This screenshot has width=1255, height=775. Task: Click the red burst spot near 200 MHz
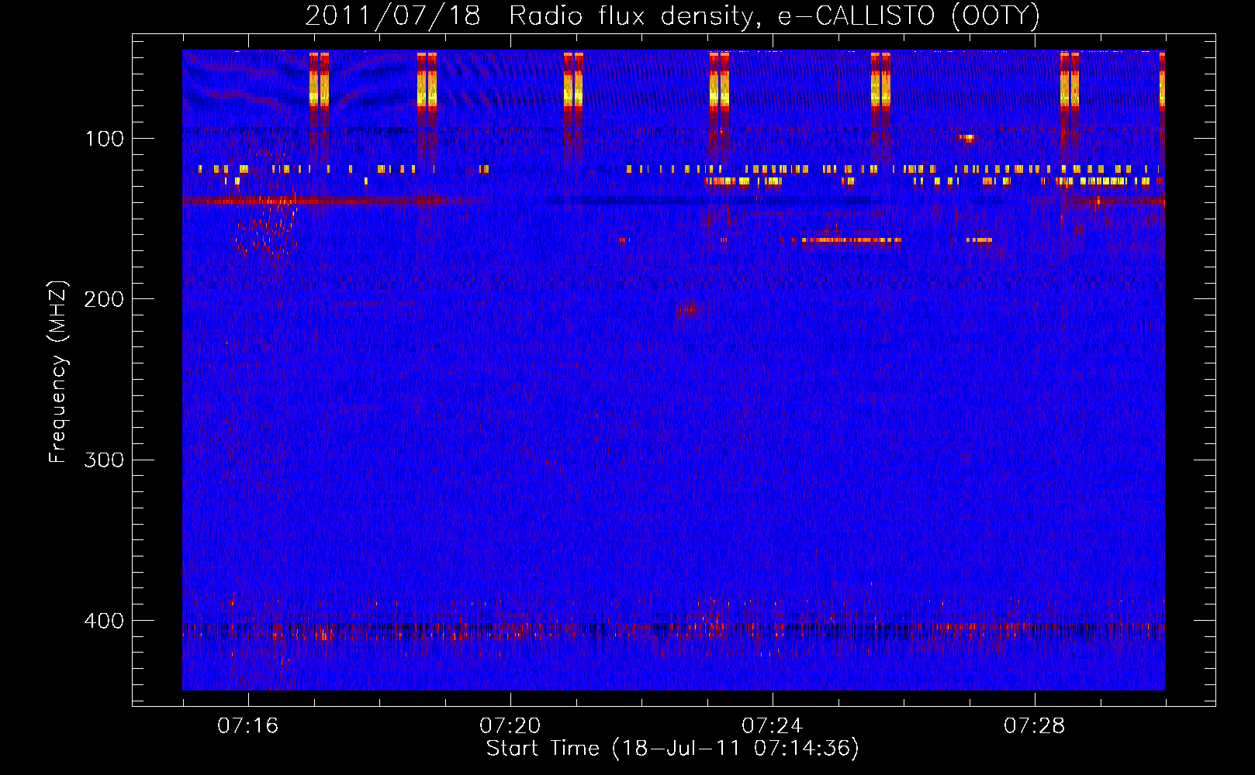(x=687, y=310)
